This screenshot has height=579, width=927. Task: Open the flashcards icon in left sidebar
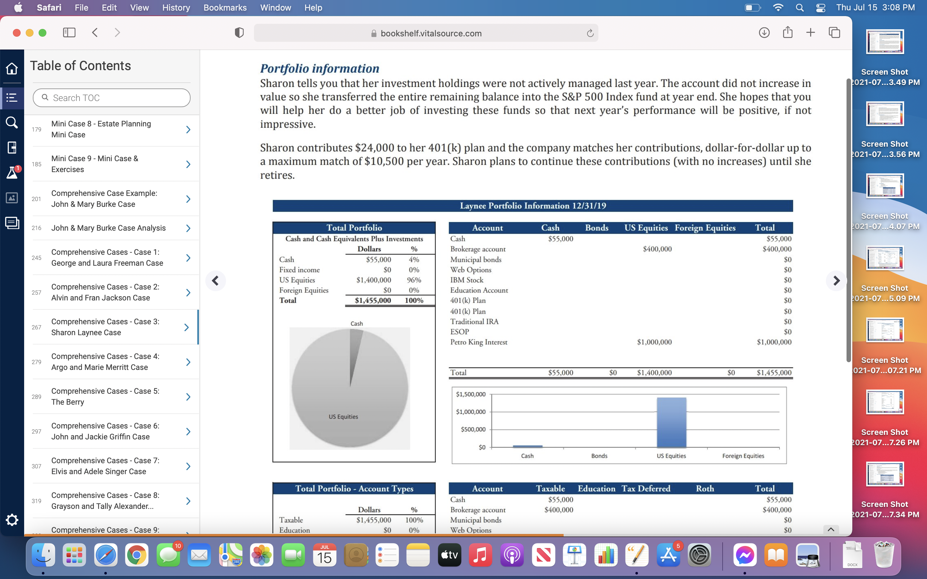[x=12, y=223]
